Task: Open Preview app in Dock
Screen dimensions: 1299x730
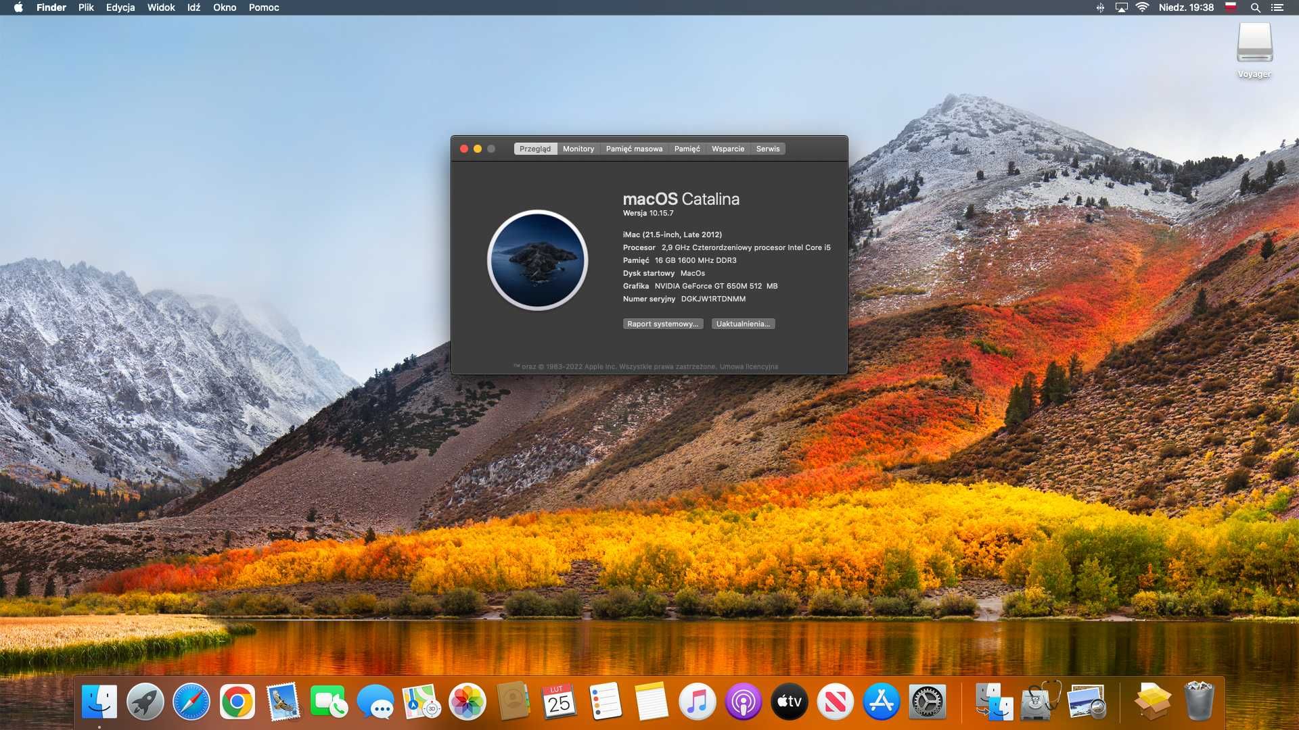Action: coord(1087,702)
